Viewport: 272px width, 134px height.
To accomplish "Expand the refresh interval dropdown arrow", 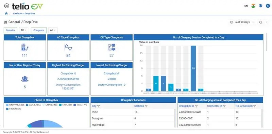I will (267, 22).
